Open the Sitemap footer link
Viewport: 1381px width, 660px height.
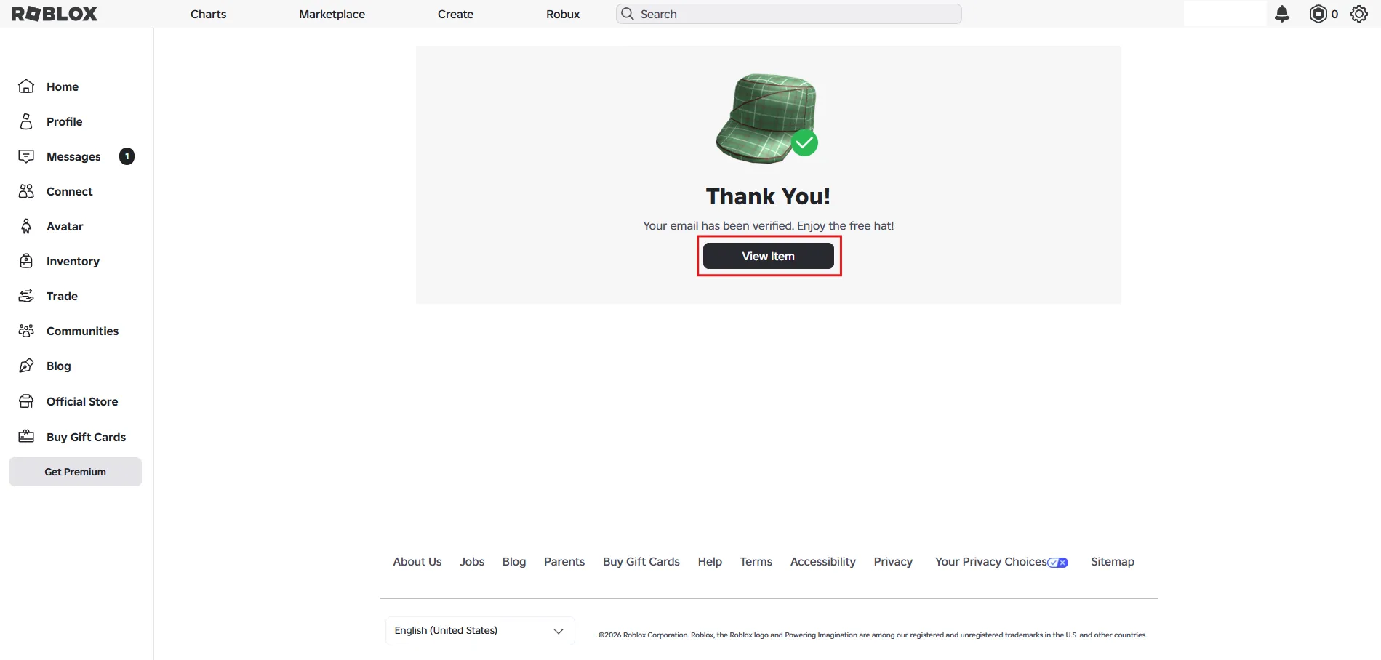[1113, 562]
